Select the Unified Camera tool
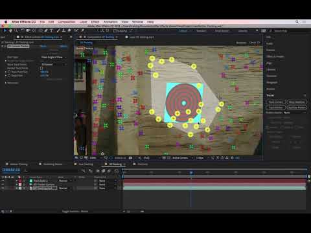This screenshot has width=311, height=233. (28, 30)
